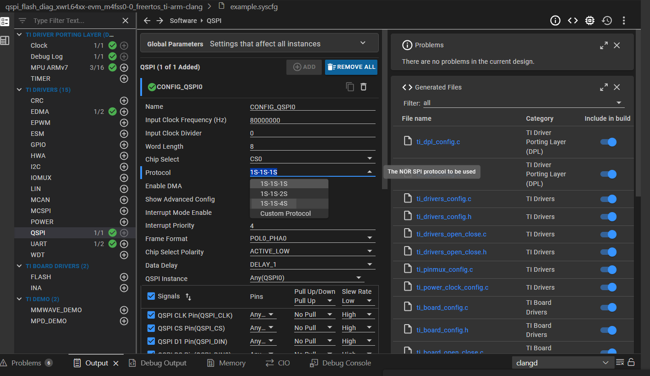Toggle include in build for ti_dpl_config.c
The image size is (650, 376).
tap(608, 142)
